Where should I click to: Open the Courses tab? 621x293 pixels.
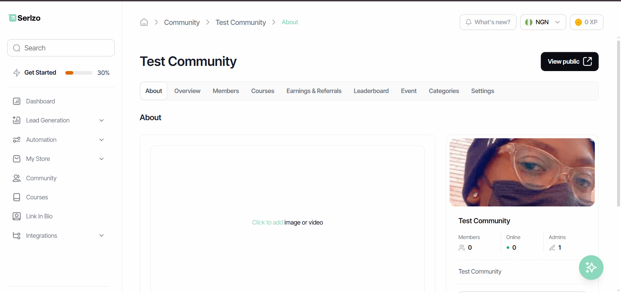[x=263, y=91]
